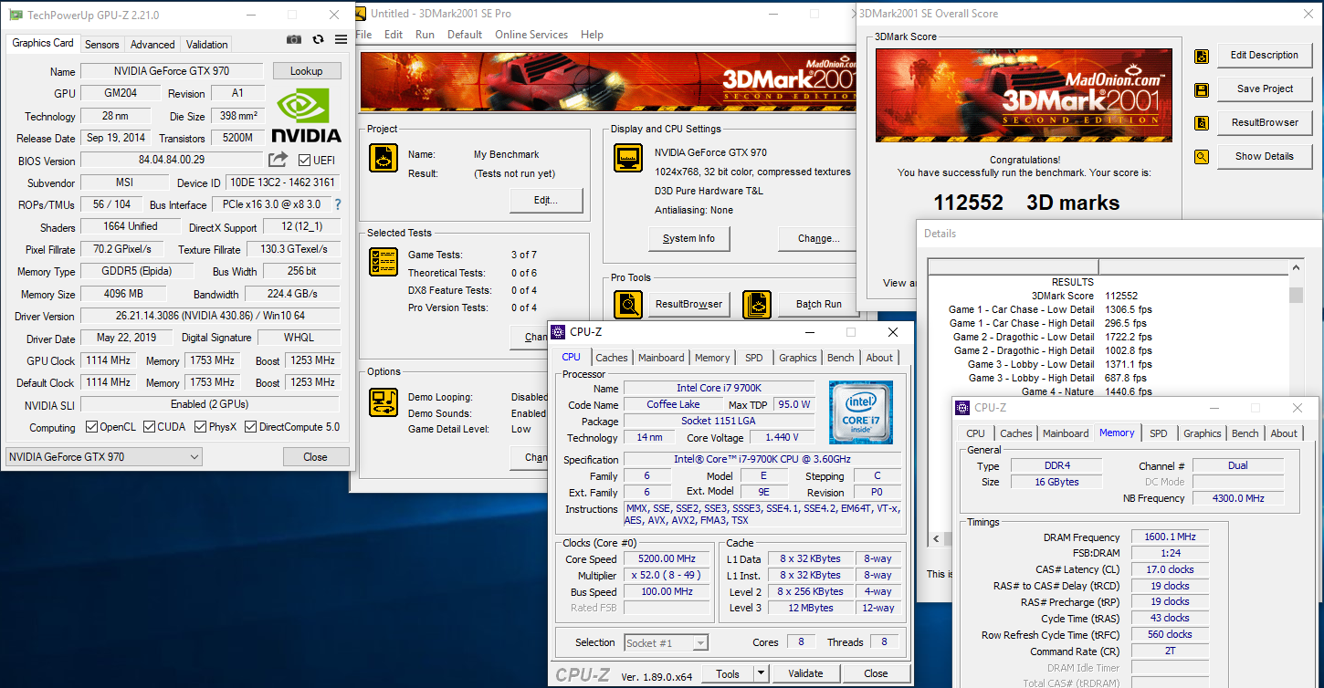Click the Options music note icon
The height and width of the screenshot is (688, 1324).
tap(384, 402)
